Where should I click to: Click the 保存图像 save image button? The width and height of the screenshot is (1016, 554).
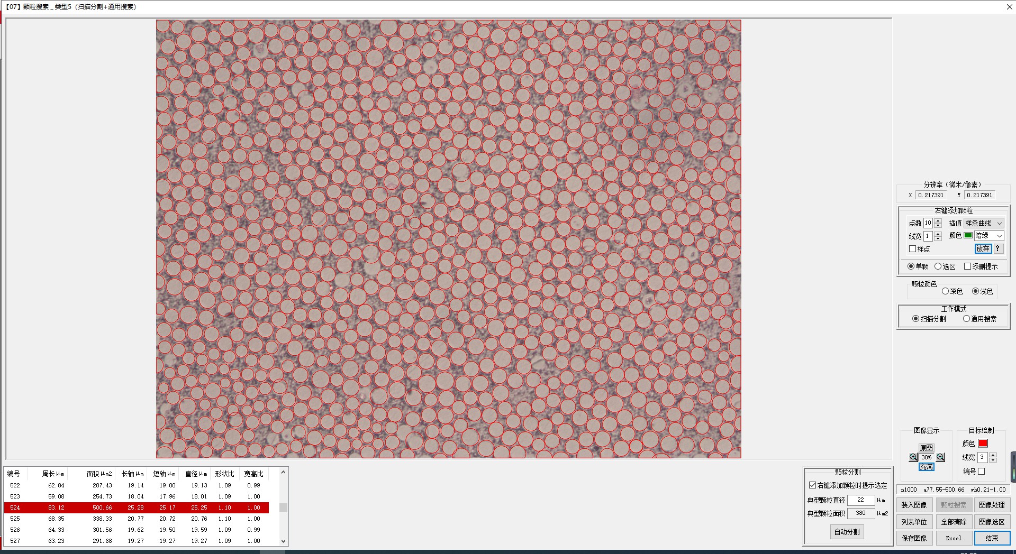tap(914, 538)
